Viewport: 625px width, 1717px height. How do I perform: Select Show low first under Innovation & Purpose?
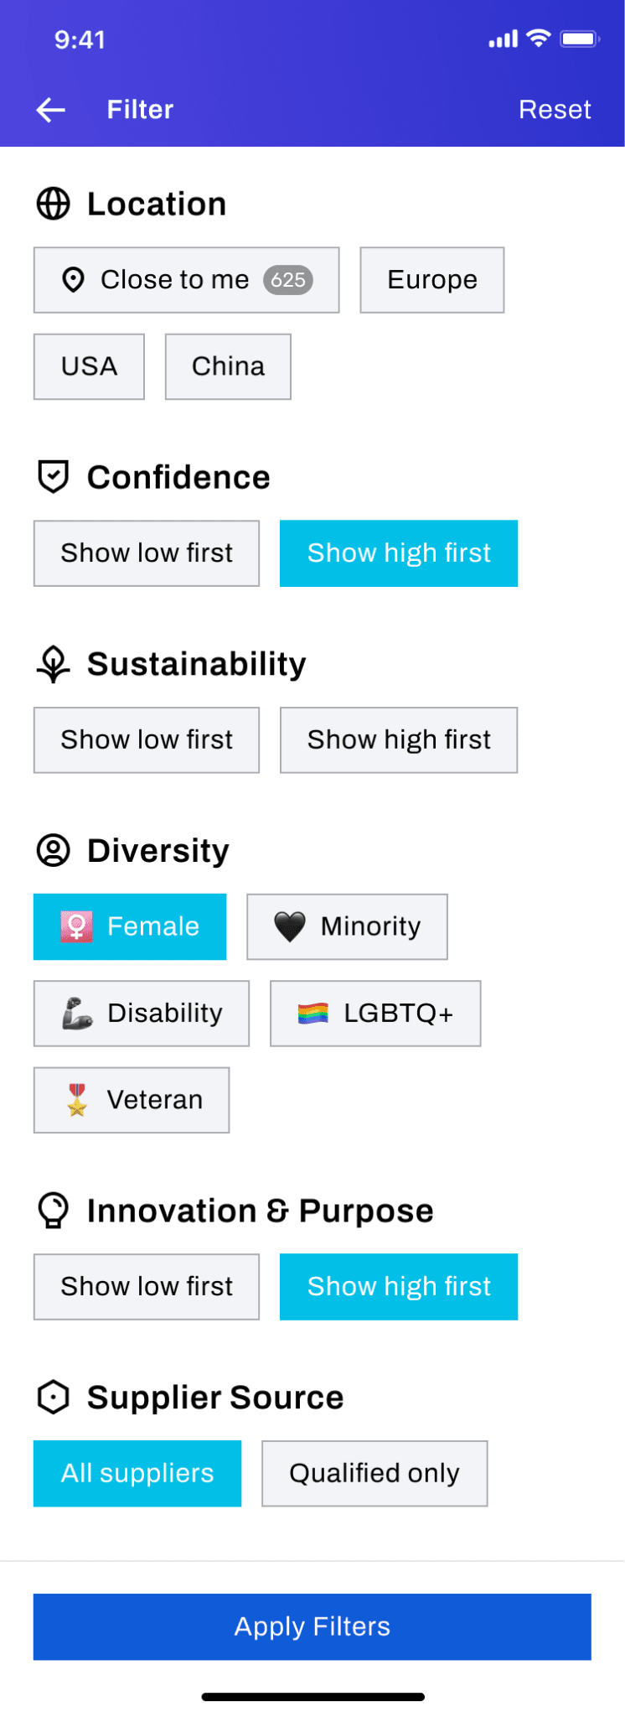147,1287
